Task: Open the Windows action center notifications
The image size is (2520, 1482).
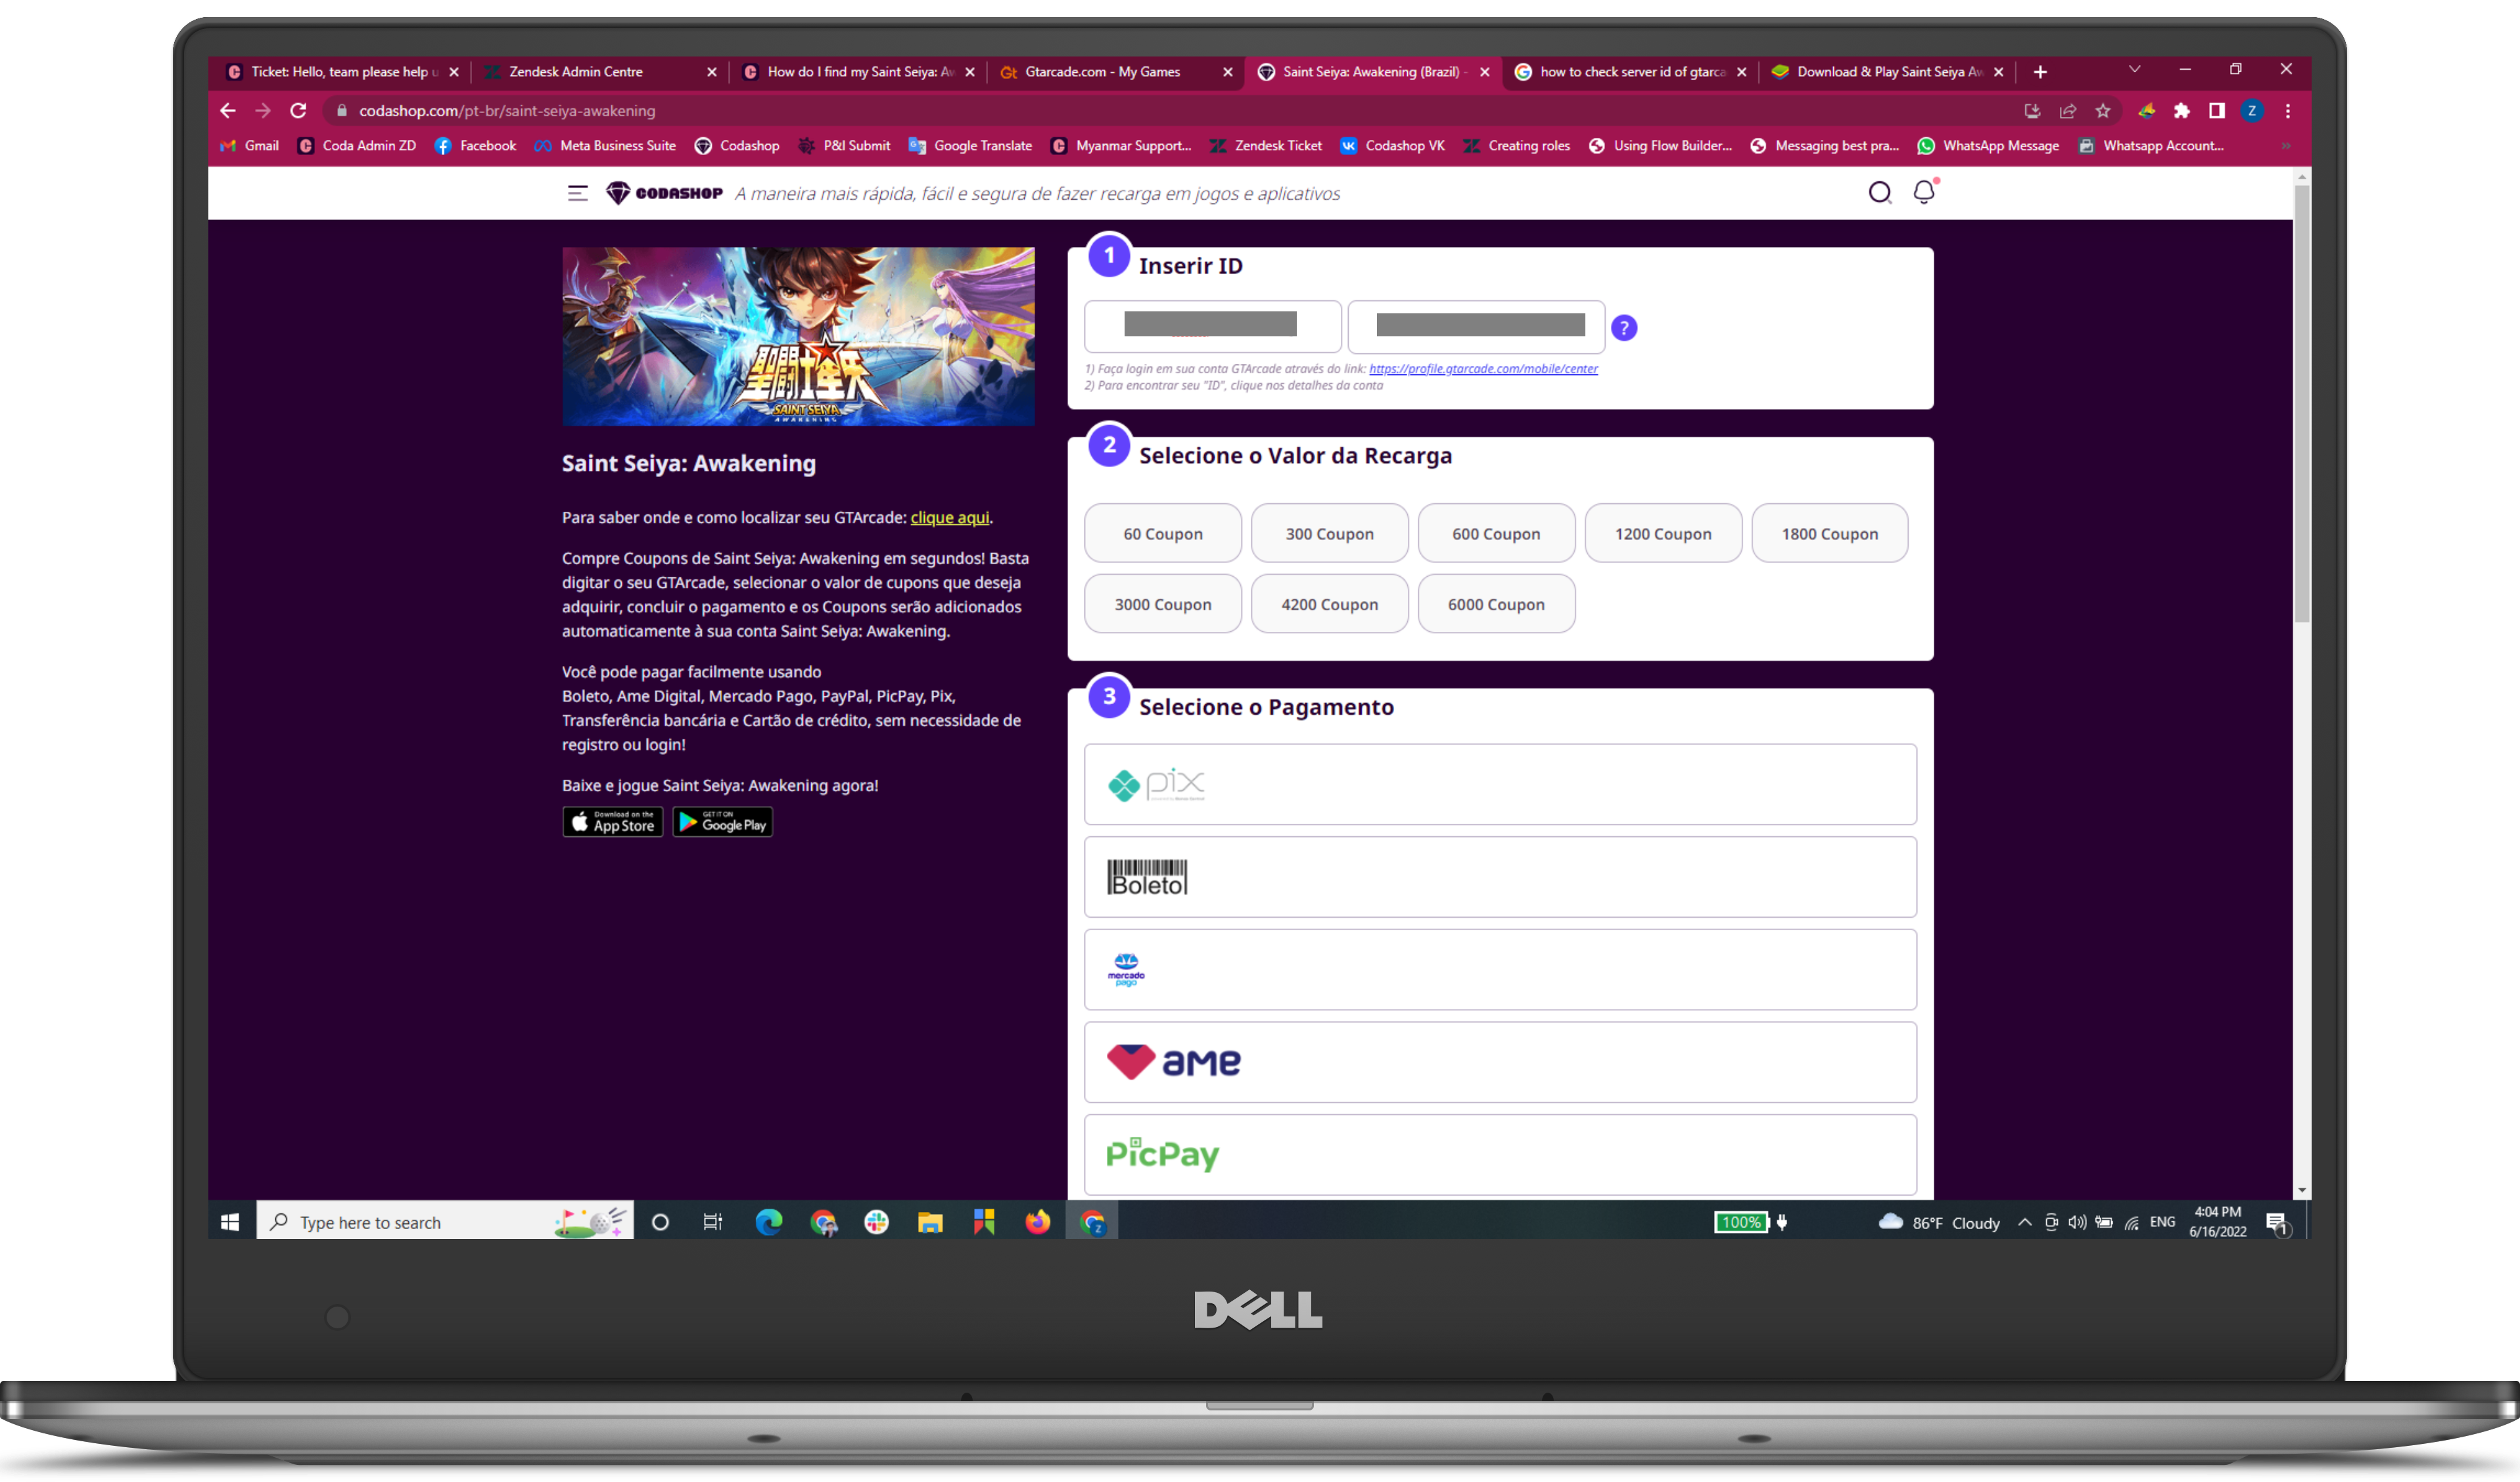Action: pyautogui.click(x=2277, y=1222)
